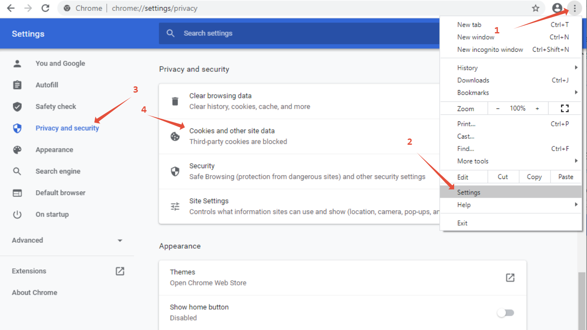Image resolution: width=587 pixels, height=330 pixels.
Task: Click the address bar URL
Action: (155, 8)
